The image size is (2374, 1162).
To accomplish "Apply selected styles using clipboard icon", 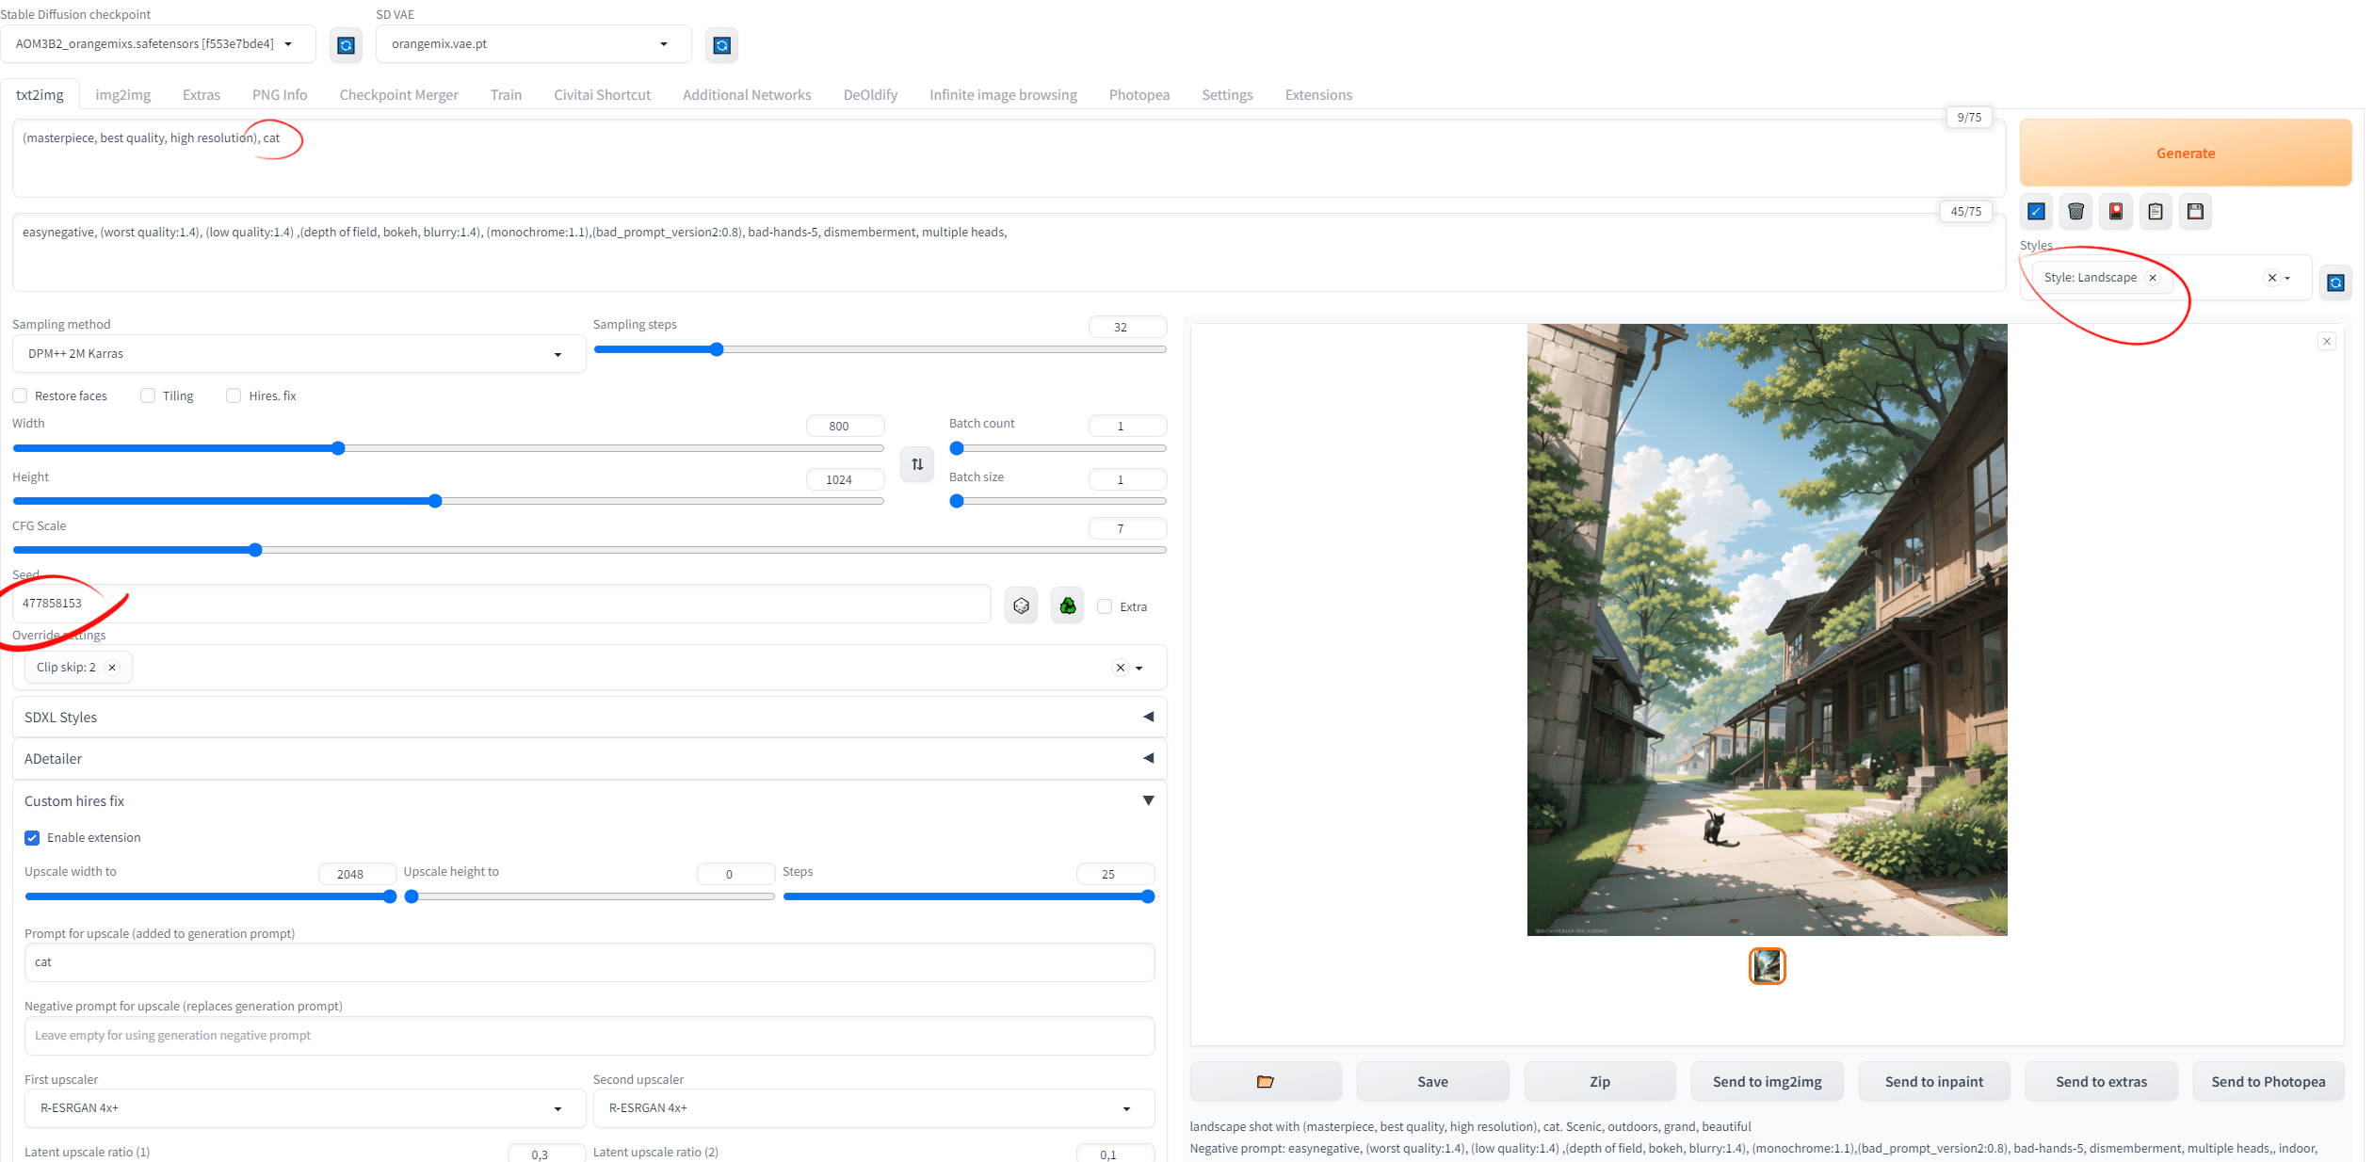I will (x=2156, y=212).
